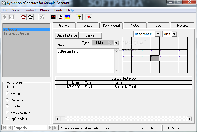Click the Cancel button
Viewport: 197px width, 132px height.
(90, 35)
